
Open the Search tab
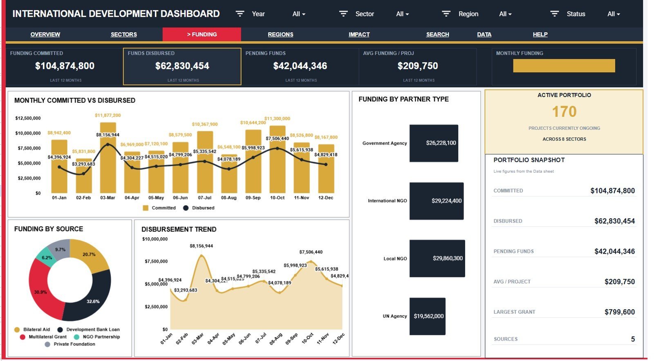(437, 34)
